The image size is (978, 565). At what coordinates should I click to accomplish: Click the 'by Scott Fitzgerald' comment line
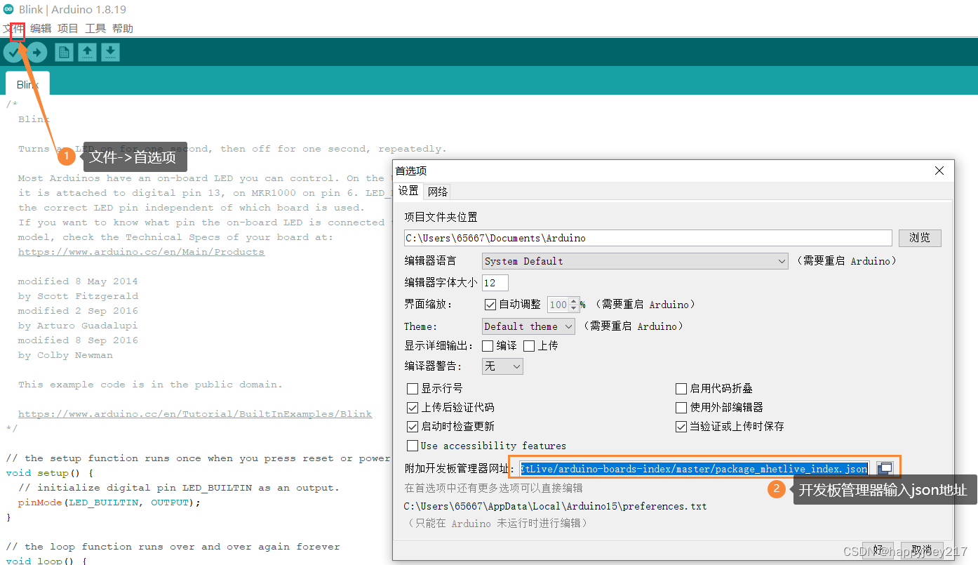pos(78,296)
